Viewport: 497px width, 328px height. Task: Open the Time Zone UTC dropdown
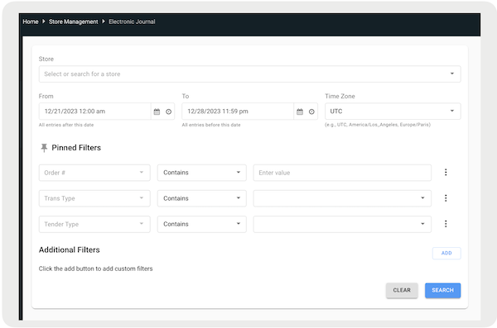tap(393, 112)
